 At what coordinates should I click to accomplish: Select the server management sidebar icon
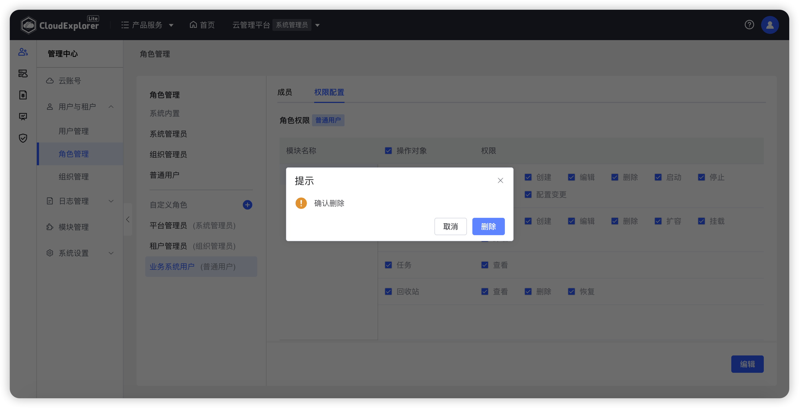(x=23, y=73)
